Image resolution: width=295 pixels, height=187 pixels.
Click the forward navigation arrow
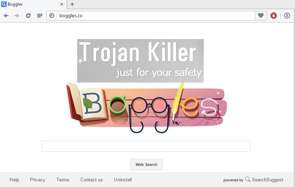click(x=17, y=15)
